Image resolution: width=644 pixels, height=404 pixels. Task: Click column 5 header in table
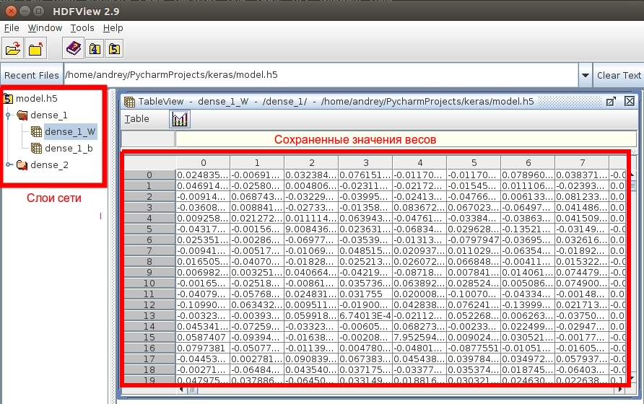[474, 163]
